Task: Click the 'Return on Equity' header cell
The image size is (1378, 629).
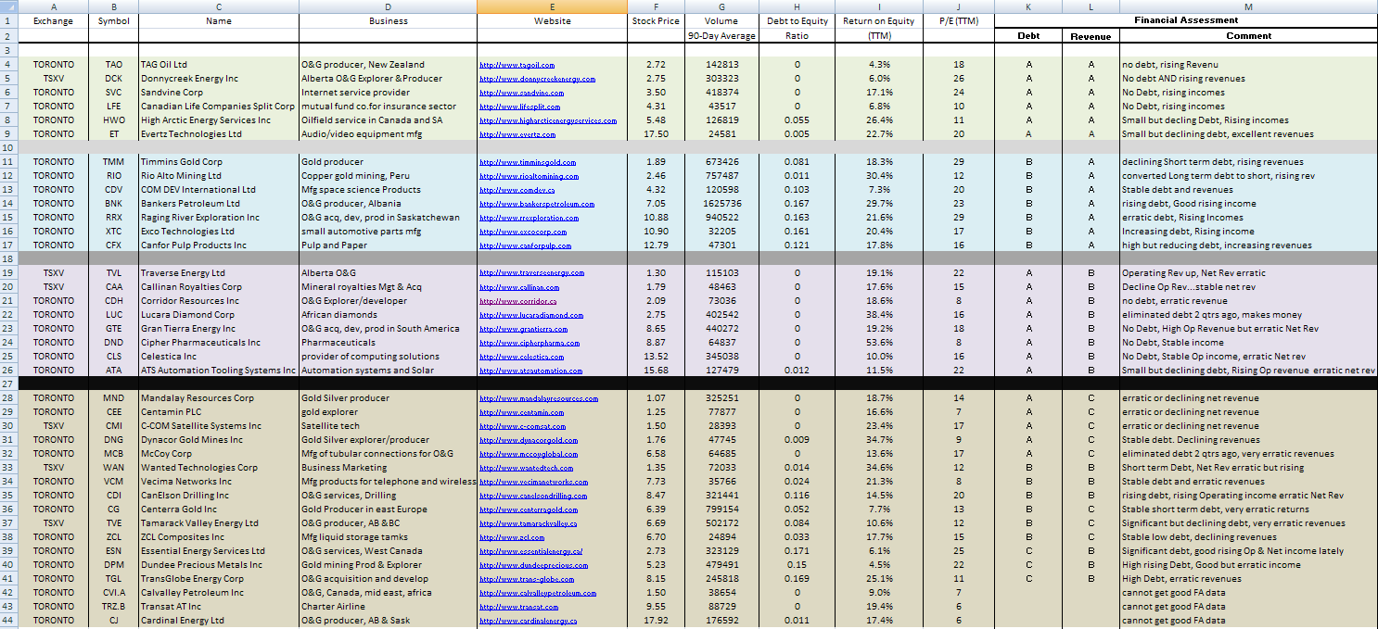Action: (x=879, y=20)
